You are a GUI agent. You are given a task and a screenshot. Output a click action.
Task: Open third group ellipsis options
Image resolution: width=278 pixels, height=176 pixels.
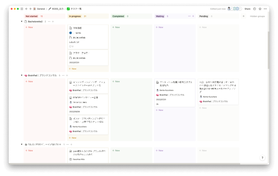(x=68, y=145)
